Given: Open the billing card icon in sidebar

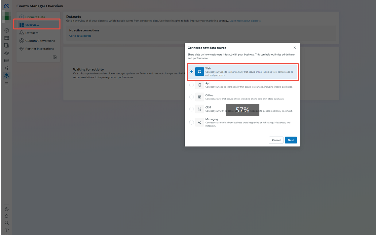Looking at the screenshot, I should 7,61.
